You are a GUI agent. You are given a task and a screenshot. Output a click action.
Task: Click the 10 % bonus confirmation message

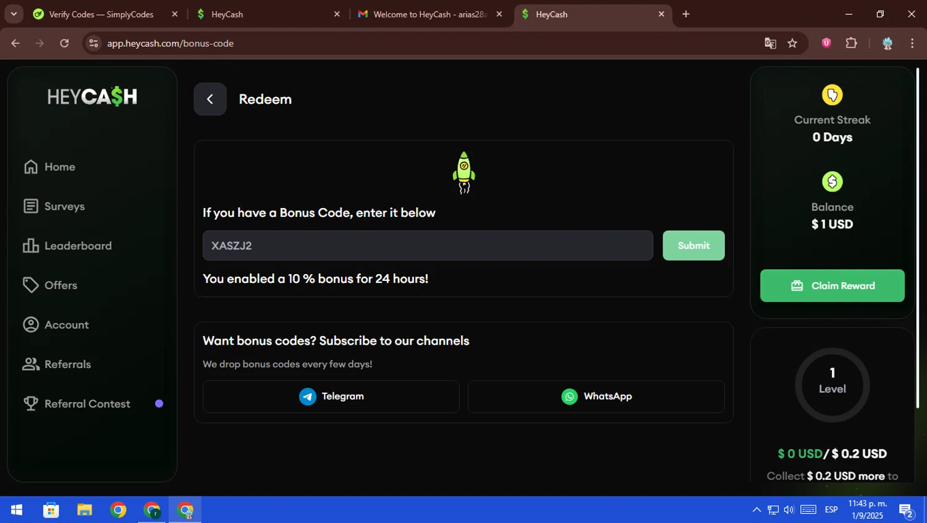click(315, 279)
